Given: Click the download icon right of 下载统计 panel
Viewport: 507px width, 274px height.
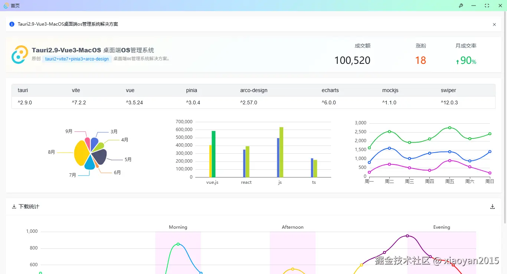Looking at the screenshot, I should coord(493,206).
